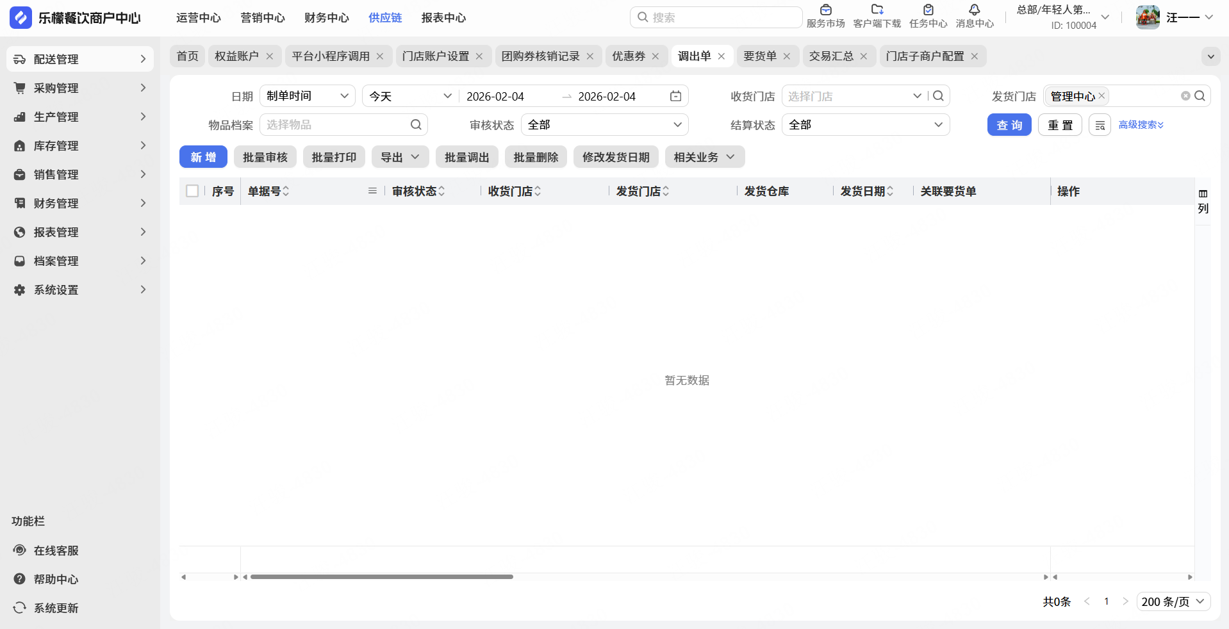
Task: Expand the 库存管理 sidebar menu
Action: click(80, 145)
